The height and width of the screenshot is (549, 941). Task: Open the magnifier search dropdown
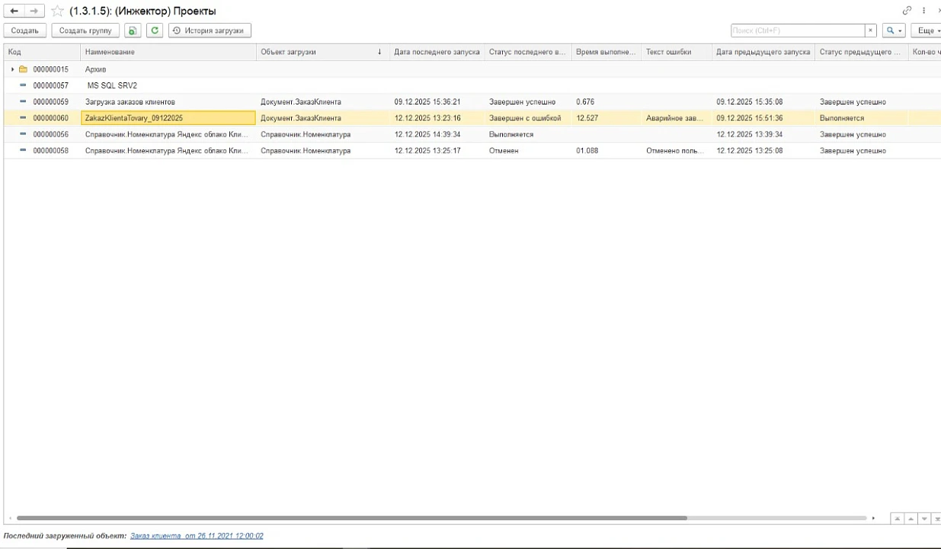(893, 30)
